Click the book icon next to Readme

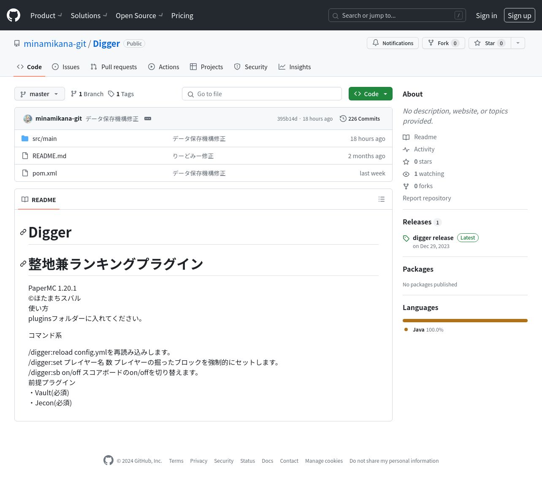pos(406,137)
